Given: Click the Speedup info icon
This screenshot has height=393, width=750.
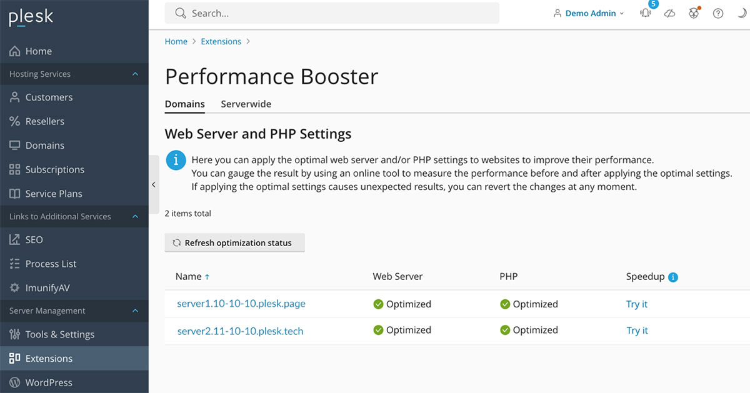Looking at the screenshot, I should point(673,277).
